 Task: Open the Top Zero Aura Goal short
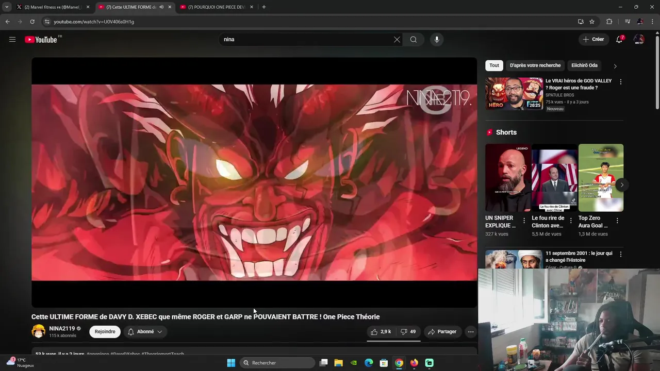(x=601, y=178)
